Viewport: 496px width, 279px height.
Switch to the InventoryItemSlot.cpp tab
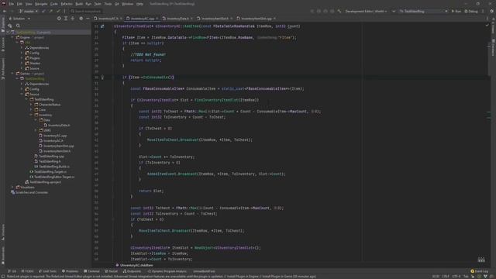[257, 19]
